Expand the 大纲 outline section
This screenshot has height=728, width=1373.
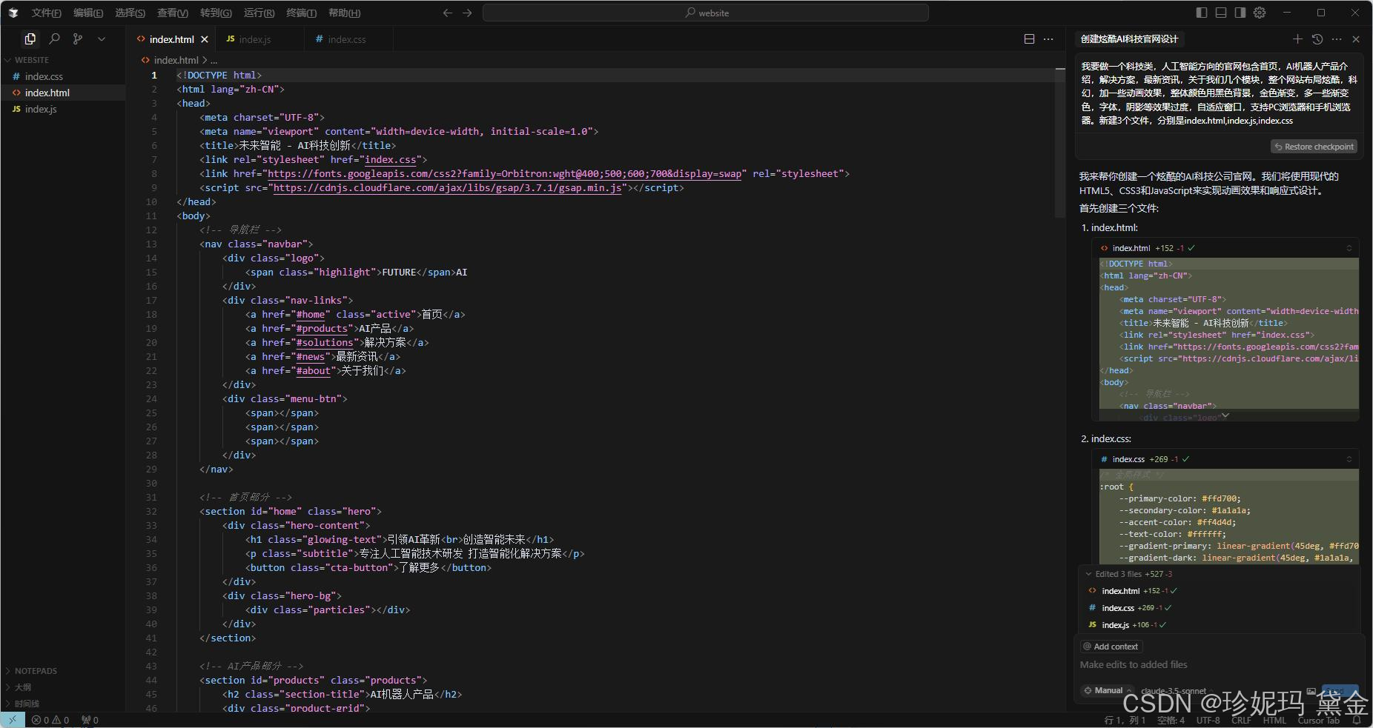point(63,687)
